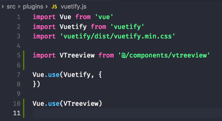The height and width of the screenshot is (121, 222).
Task: Click 'vuetify/dist/vuetify.min.css' string
Action: [118, 36]
